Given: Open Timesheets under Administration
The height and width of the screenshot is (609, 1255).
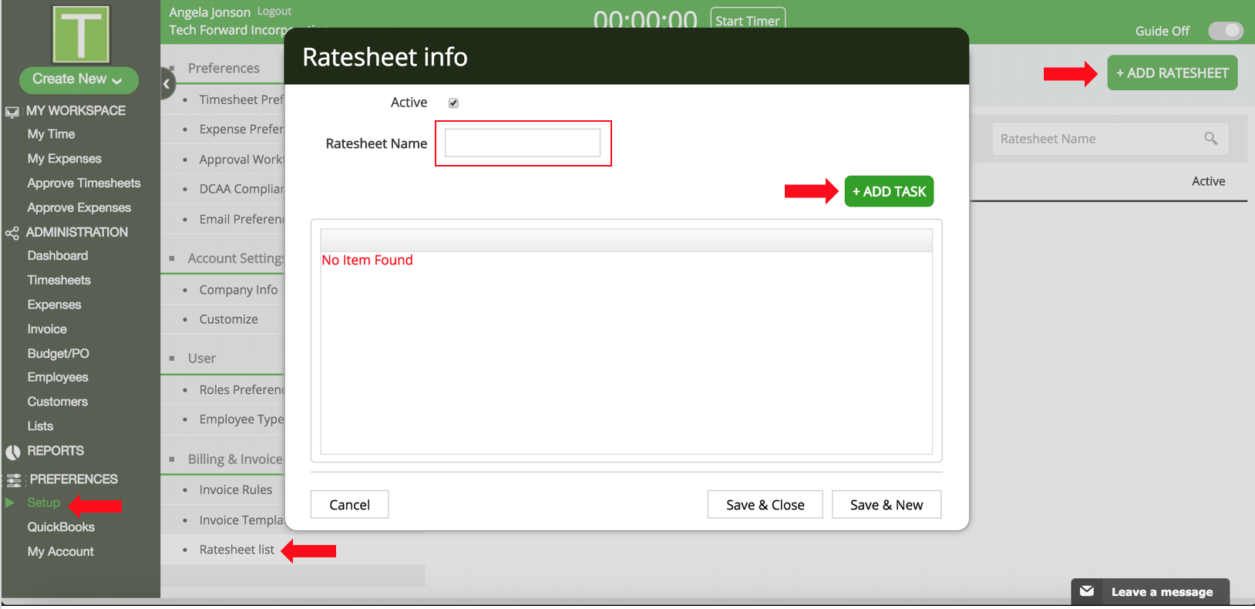Looking at the screenshot, I should 59,281.
